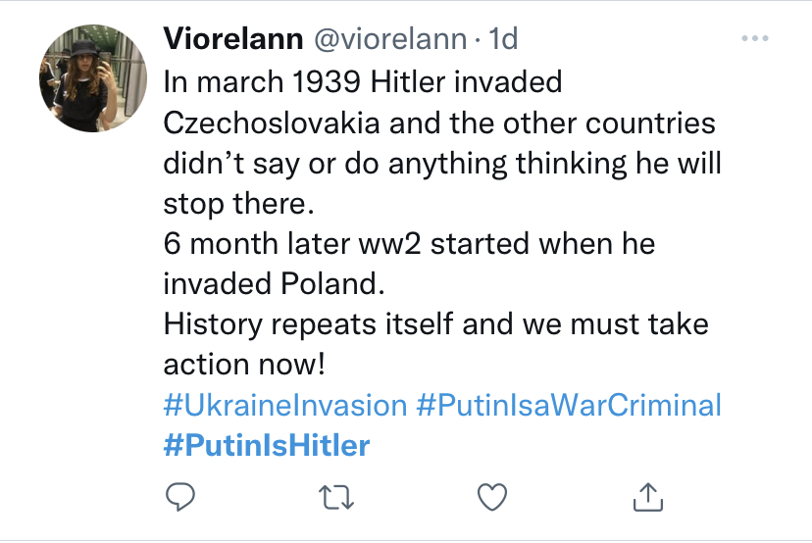Viewport: 812px width, 543px height.
Task: Retweet this tweet
Action: coord(336,498)
